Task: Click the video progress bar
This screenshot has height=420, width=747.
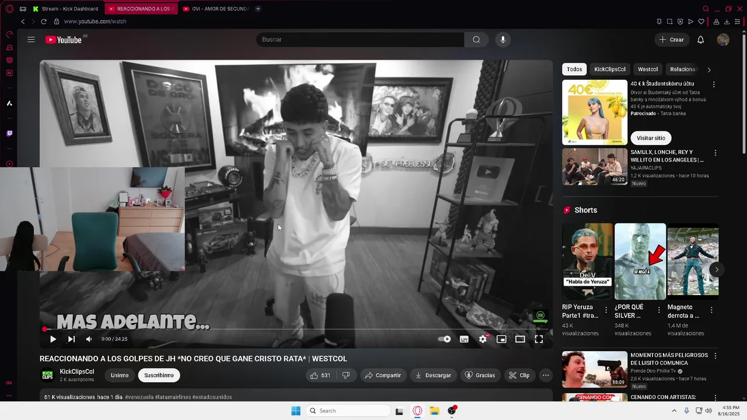Action: pyautogui.click(x=296, y=330)
